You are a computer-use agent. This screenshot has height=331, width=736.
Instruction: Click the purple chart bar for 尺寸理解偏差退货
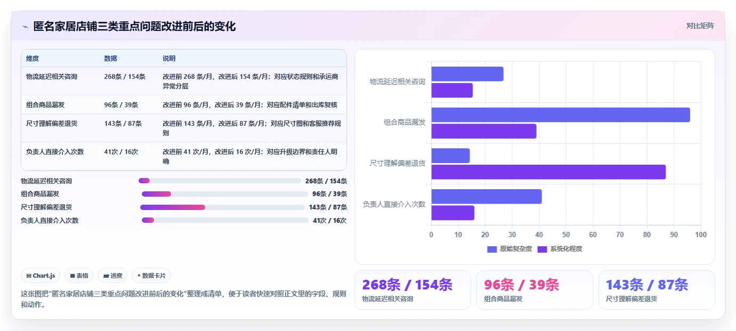pyautogui.click(x=548, y=172)
